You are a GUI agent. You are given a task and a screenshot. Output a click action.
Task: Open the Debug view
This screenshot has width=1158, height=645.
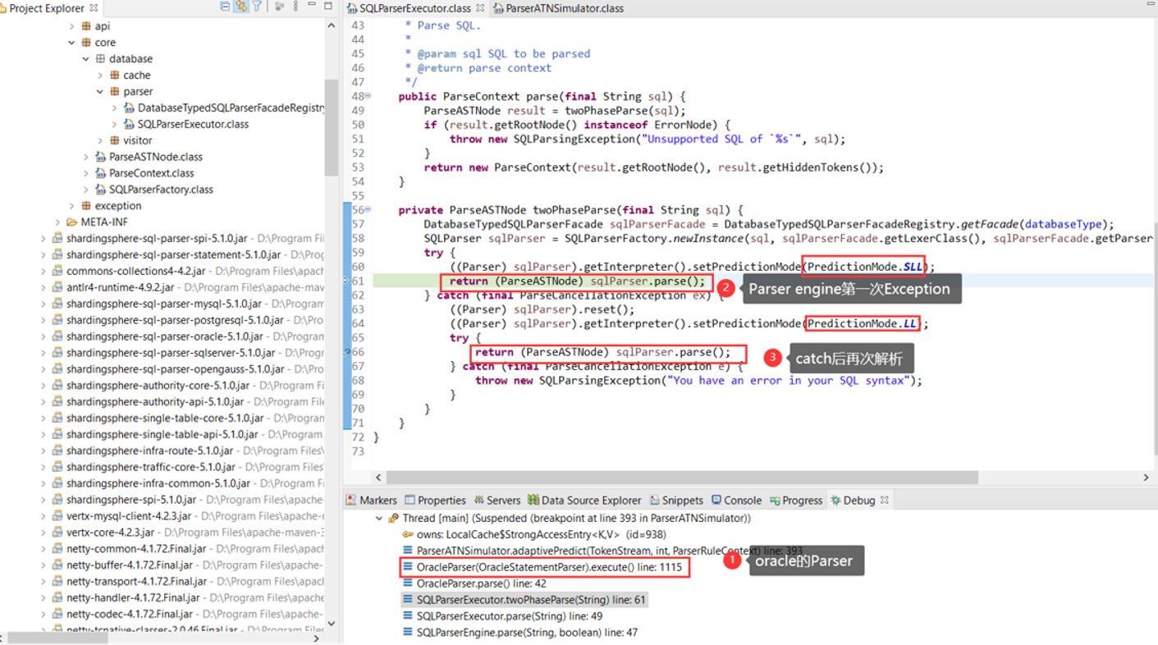point(861,500)
